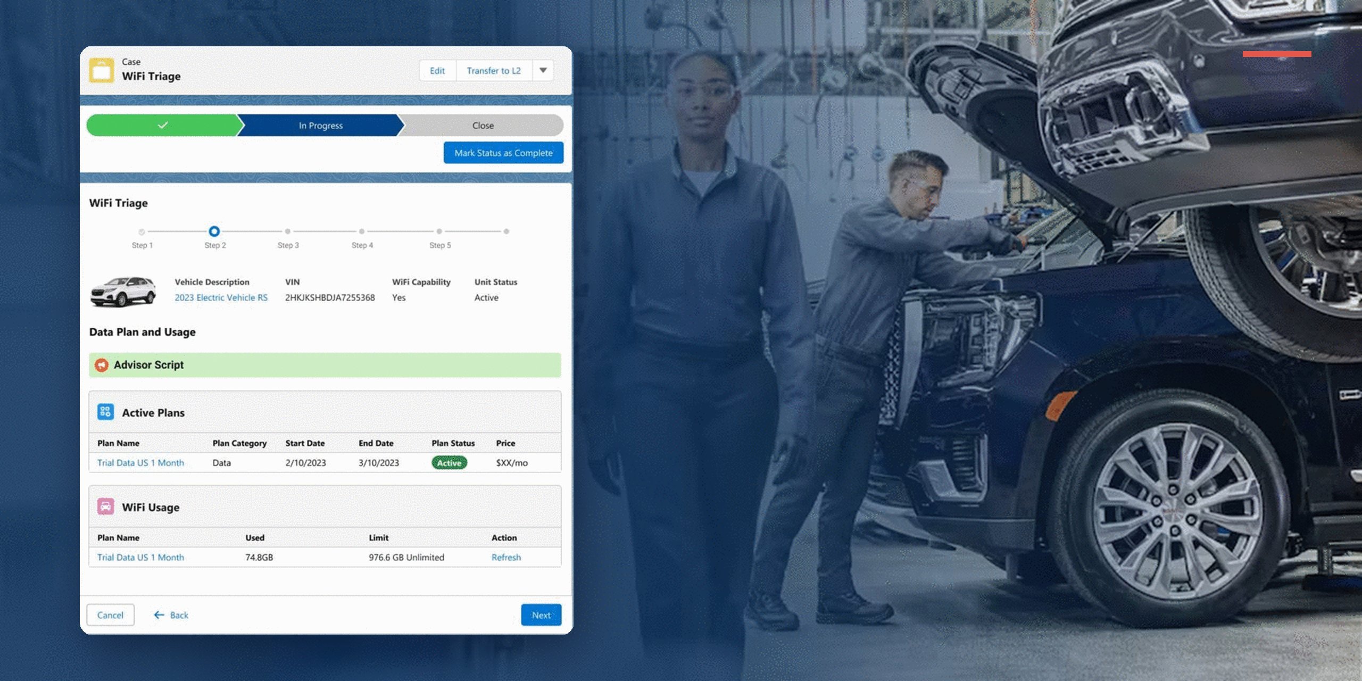Click the Data plan category cell
1362x681 pixels.
coord(222,463)
